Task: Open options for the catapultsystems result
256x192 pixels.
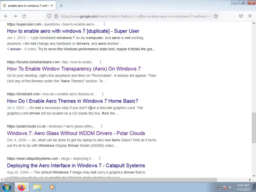Action: pyautogui.click(x=99, y=158)
